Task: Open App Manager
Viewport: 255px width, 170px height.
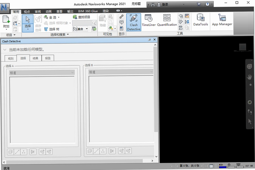Action: click(x=222, y=20)
